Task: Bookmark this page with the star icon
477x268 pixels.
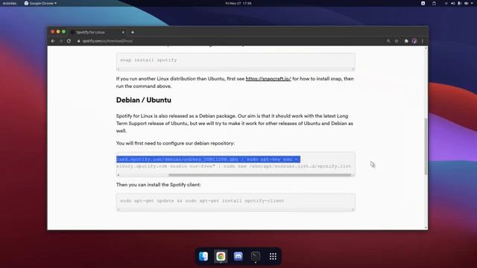Action: coord(397,41)
